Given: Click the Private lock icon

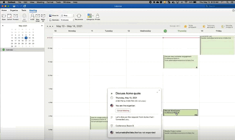Looking at the screenshot, I should click(98, 16).
